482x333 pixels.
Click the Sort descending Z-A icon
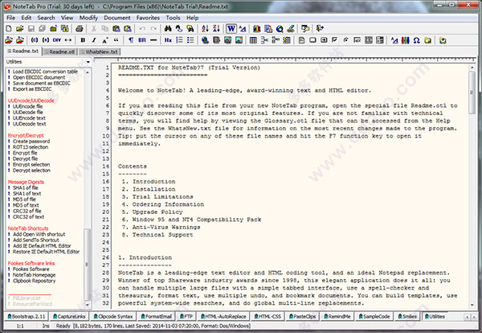click(216, 29)
